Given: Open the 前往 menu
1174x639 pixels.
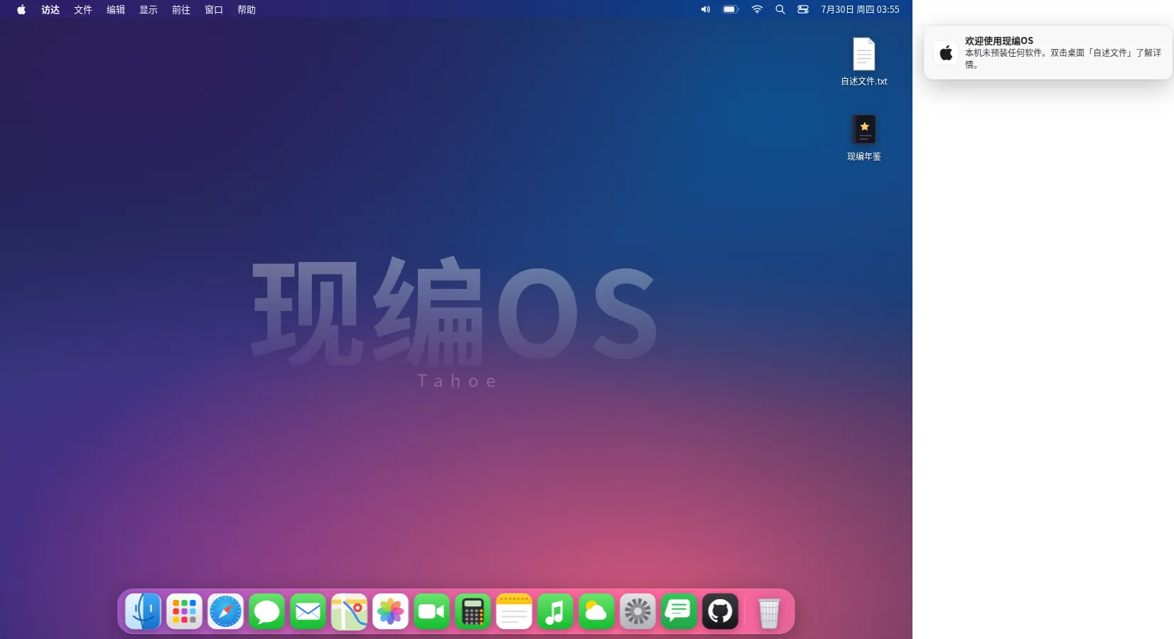Looking at the screenshot, I should point(181,9).
